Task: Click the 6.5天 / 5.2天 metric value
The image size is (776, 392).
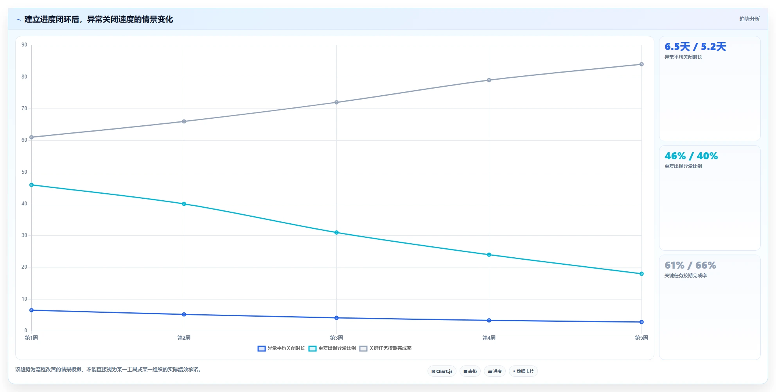Action: pos(695,47)
